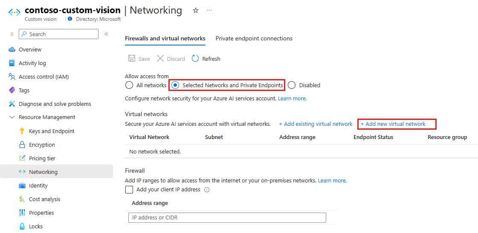Open Keys and Endpoint page
Screen dimensions: 478x233
pyautogui.click(x=52, y=131)
